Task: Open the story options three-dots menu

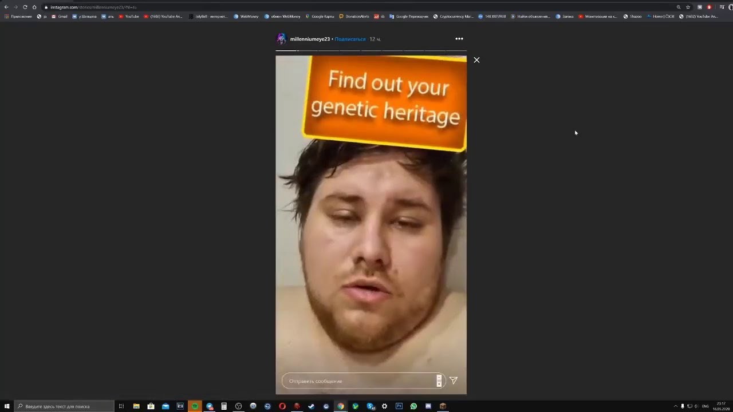Action: point(459,39)
